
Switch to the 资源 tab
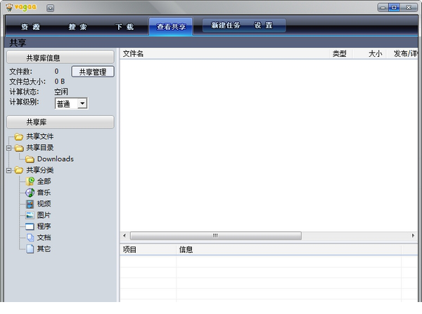point(30,27)
